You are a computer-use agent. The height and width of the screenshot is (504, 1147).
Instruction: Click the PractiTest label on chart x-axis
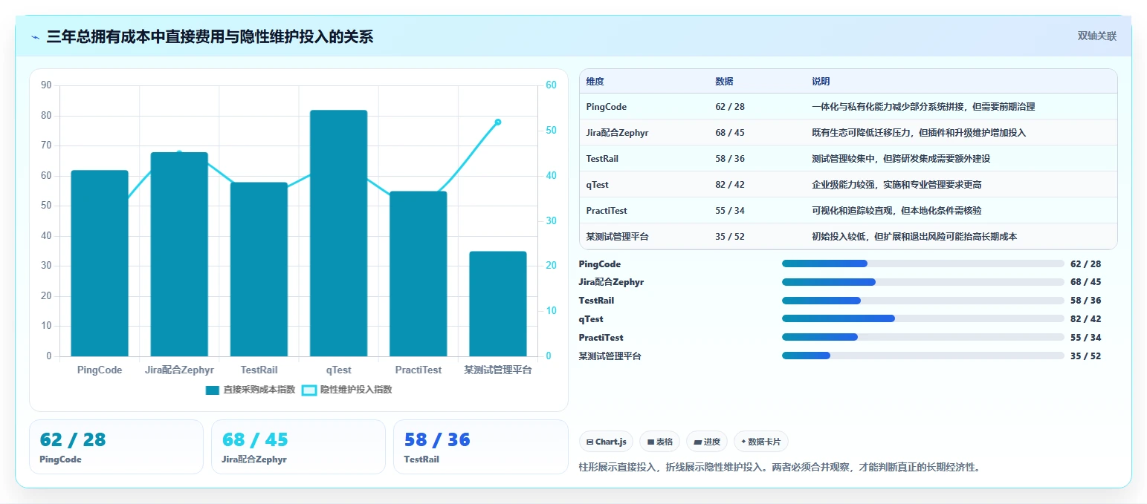[418, 370]
